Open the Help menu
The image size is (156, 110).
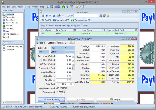point(42,7)
